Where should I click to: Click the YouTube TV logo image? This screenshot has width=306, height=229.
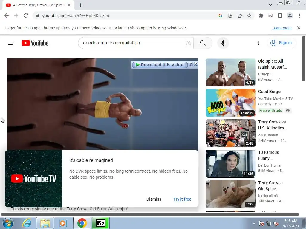pos(33,179)
